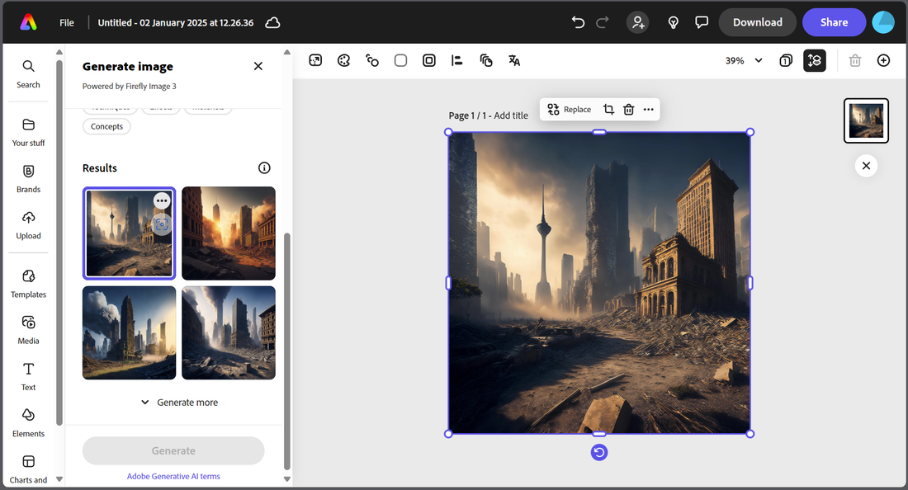
Task: Select the fiery sunset city result thumbnail
Action: click(x=229, y=233)
